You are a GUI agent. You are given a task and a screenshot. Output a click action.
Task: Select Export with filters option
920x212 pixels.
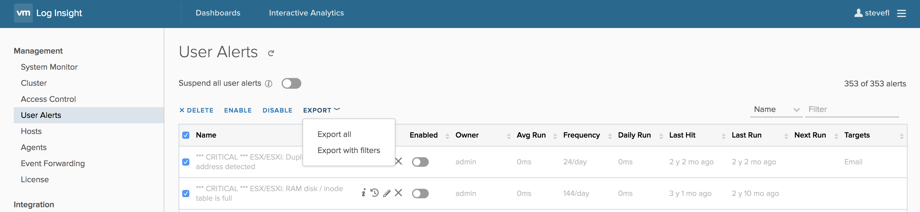[348, 151]
